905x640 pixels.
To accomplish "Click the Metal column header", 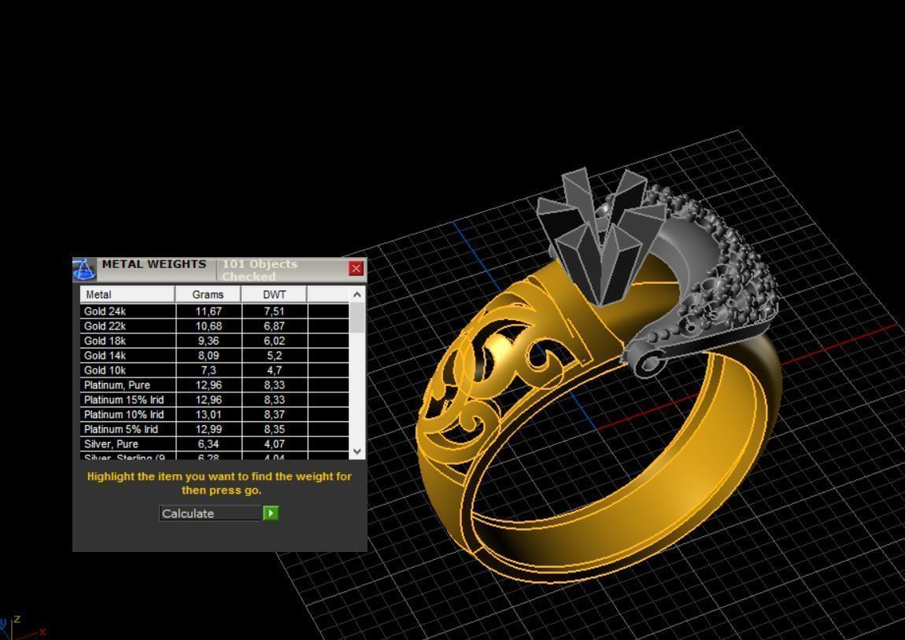I will (127, 295).
